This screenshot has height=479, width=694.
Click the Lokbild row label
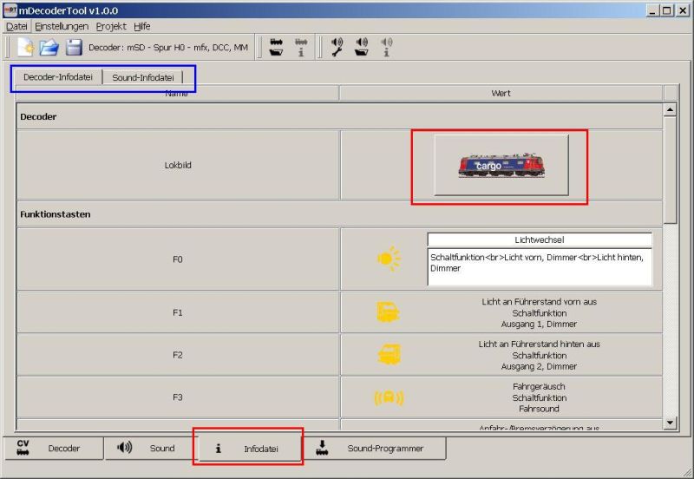pos(178,165)
